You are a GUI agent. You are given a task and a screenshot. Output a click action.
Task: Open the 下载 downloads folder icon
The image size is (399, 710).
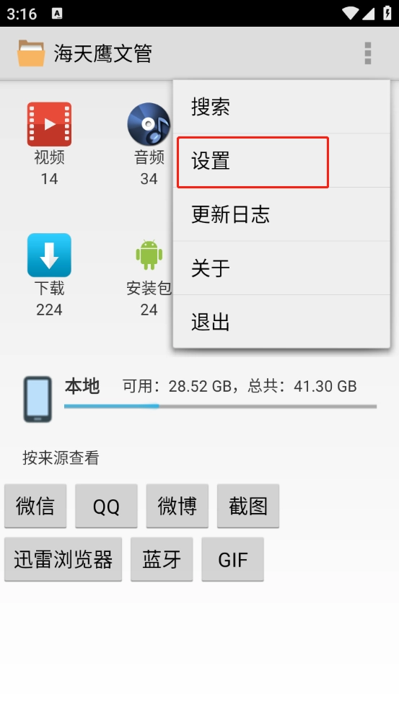coord(49,255)
